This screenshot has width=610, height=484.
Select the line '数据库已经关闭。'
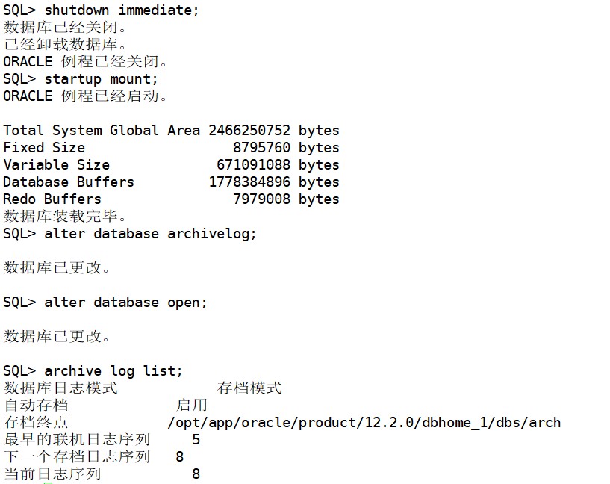(65, 27)
